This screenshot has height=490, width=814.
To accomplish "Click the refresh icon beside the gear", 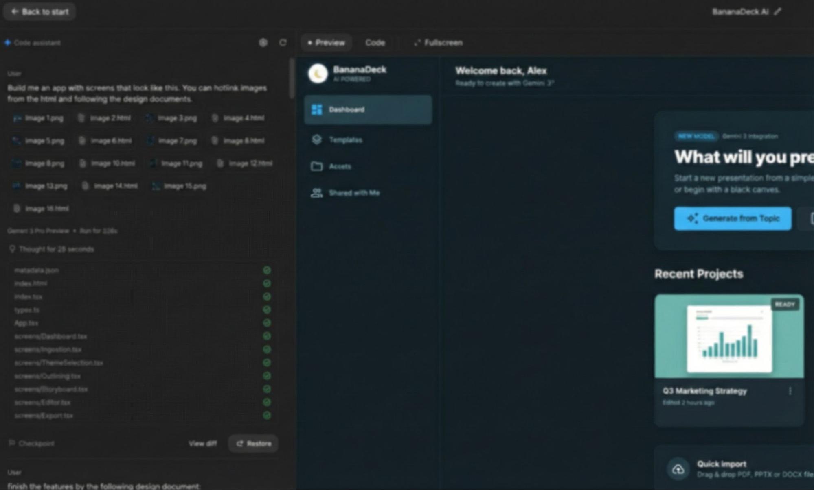I will [283, 43].
